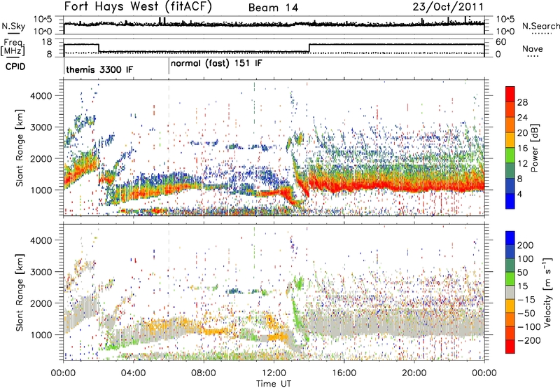
Task: Click the '24' power colorbar value
Action: [522, 118]
